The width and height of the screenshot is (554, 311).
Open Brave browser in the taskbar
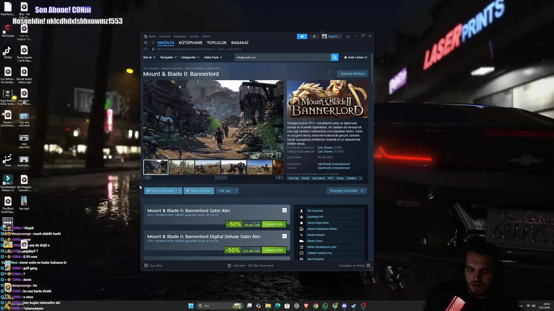click(306, 306)
